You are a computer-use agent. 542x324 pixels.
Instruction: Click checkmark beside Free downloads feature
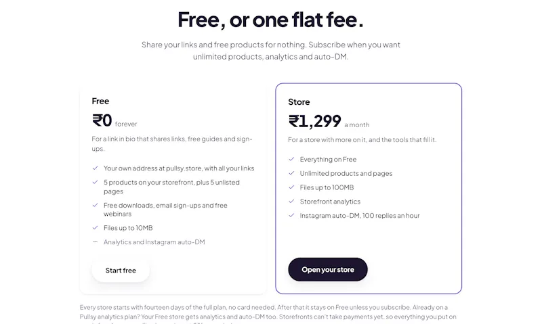pos(95,206)
